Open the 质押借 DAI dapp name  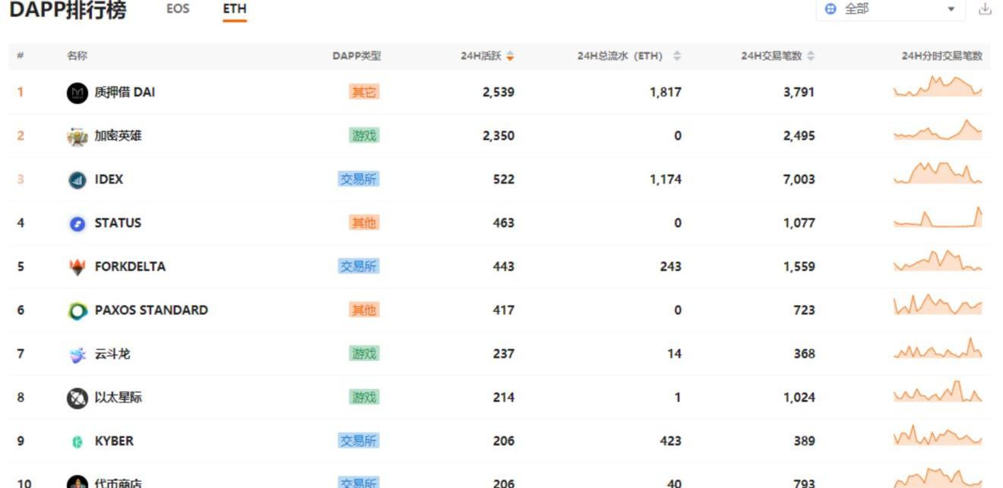(x=125, y=92)
